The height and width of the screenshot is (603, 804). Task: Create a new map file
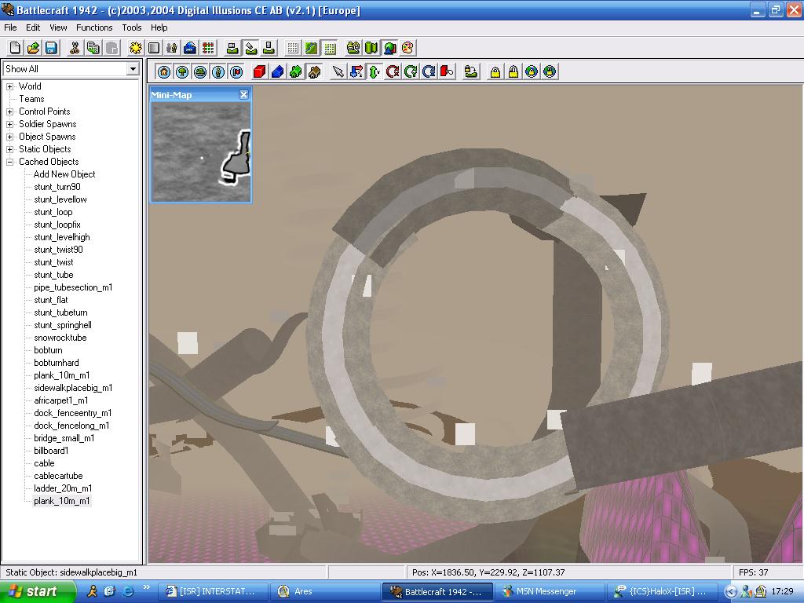[15, 48]
